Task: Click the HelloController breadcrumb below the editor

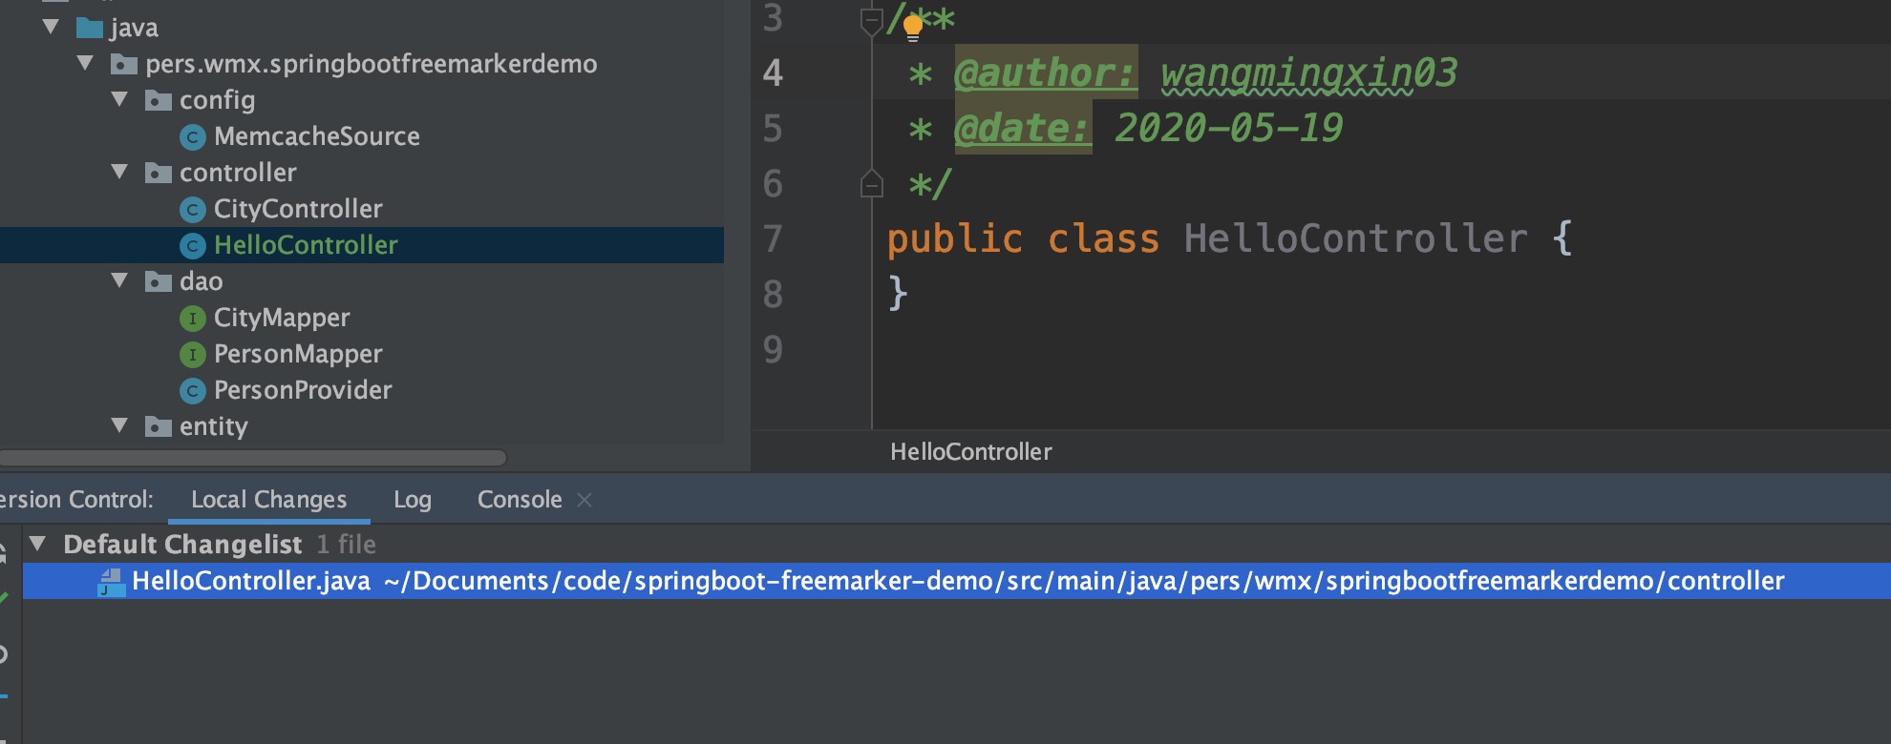Action: pos(970,452)
